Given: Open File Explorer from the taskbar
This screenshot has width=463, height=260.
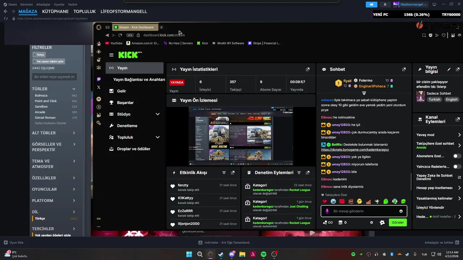Looking at the screenshot, I should click(242, 254).
